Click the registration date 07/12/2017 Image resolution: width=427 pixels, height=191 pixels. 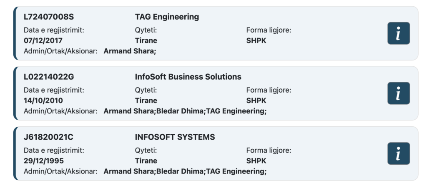(43, 41)
